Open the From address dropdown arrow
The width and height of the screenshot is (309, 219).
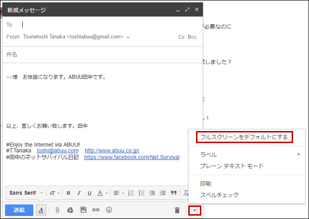(128, 37)
